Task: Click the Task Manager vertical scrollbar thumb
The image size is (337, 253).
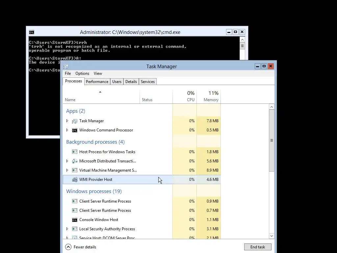Action: point(272,140)
